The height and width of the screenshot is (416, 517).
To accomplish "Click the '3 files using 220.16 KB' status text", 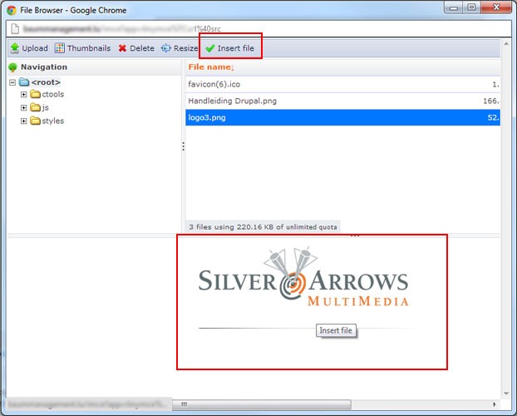I will point(263,227).
